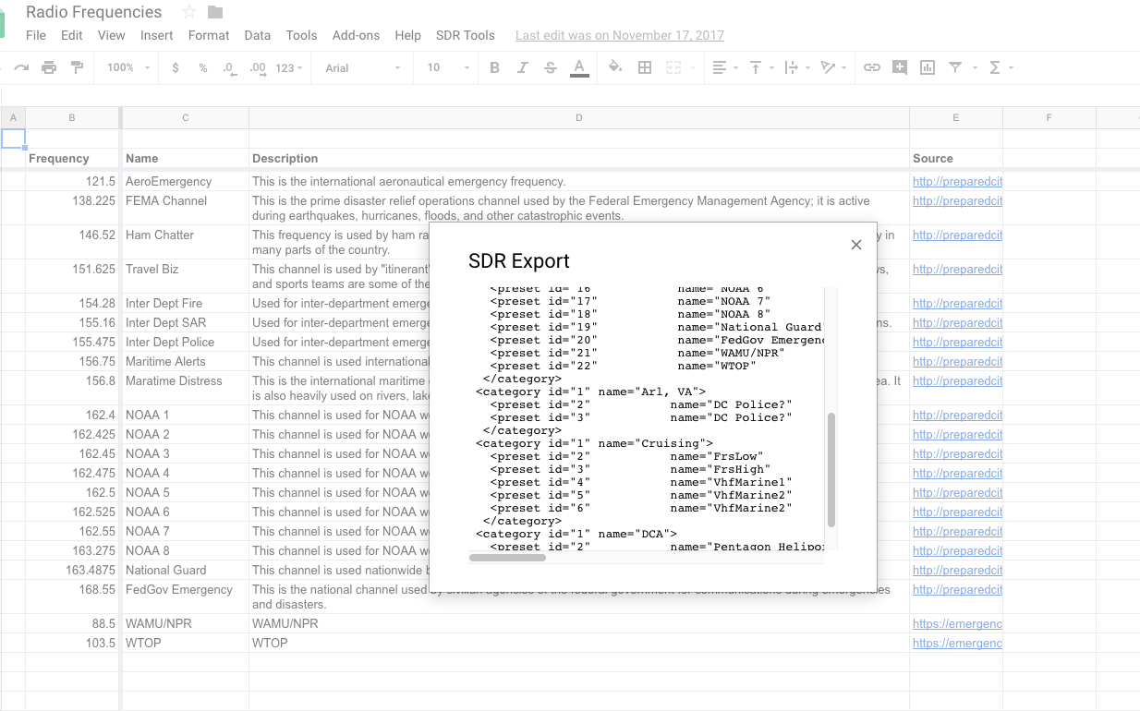Open the Arial font dropdown
The width and height of the screenshot is (1140, 711).
point(363,67)
